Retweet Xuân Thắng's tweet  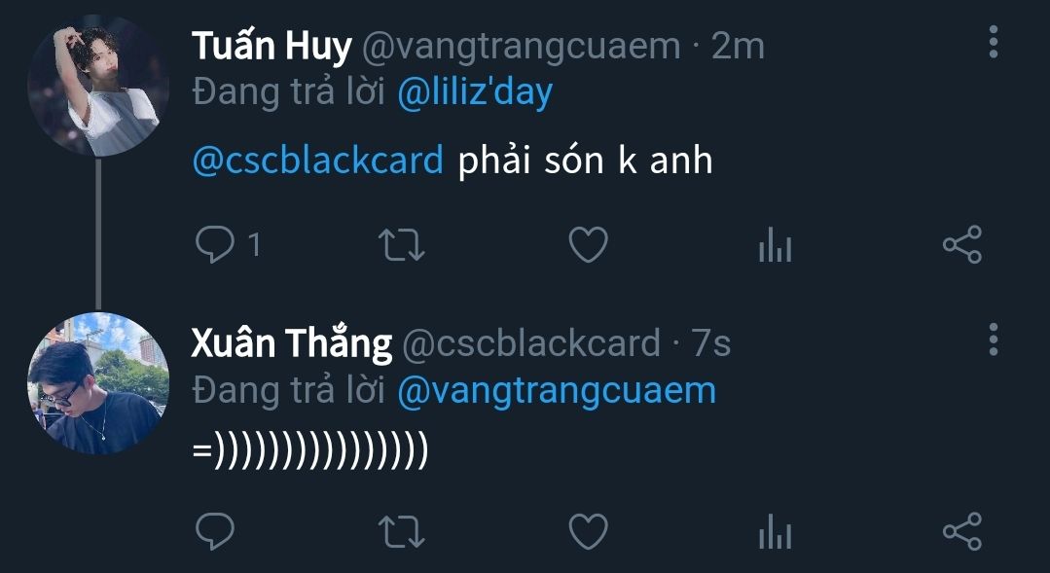402,531
